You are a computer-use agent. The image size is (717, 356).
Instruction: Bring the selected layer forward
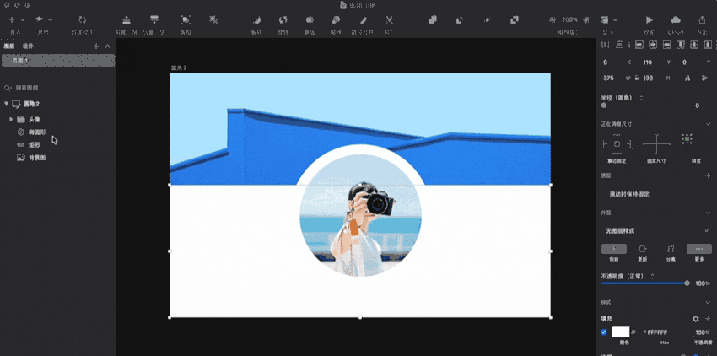[x=127, y=19]
